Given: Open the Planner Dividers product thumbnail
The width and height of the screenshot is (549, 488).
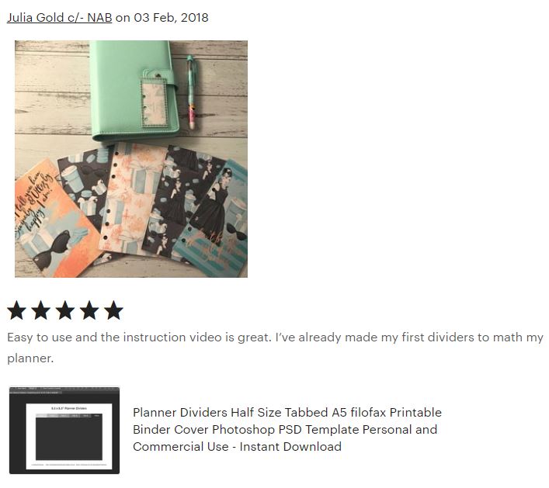Looking at the screenshot, I should (x=64, y=431).
